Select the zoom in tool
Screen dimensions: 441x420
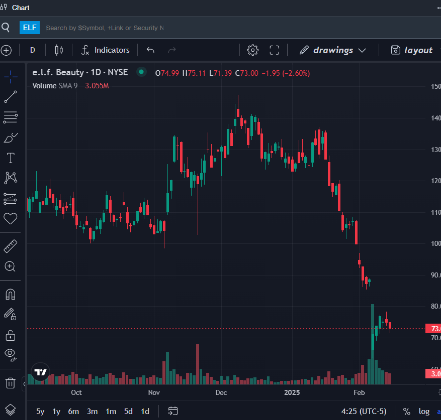click(x=10, y=266)
